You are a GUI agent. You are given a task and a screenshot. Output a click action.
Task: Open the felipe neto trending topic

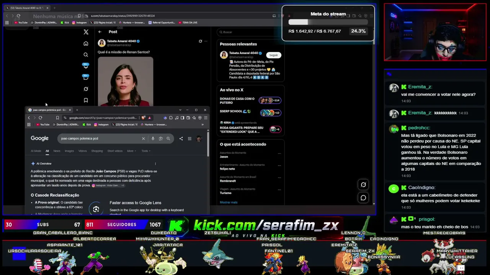227,168
